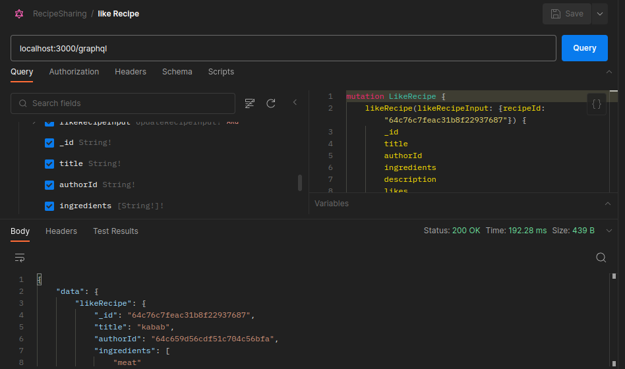Open the Test Results tab

[115, 231]
